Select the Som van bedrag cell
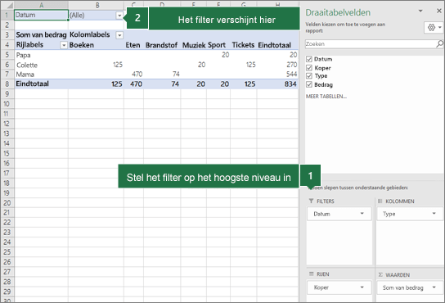This screenshot has width=445, height=303. coord(41,35)
